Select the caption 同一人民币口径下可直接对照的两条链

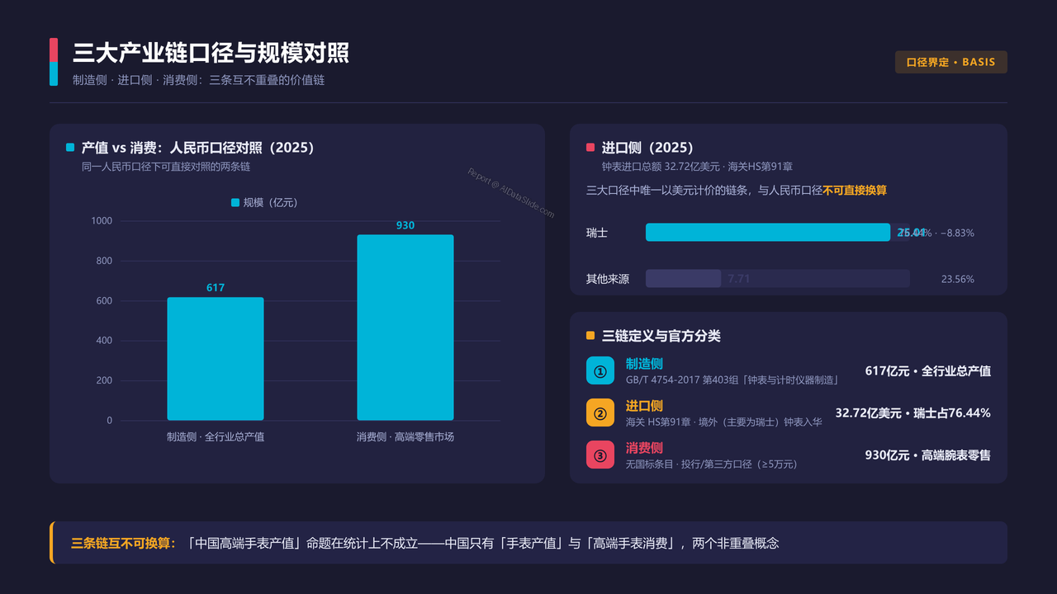point(165,167)
